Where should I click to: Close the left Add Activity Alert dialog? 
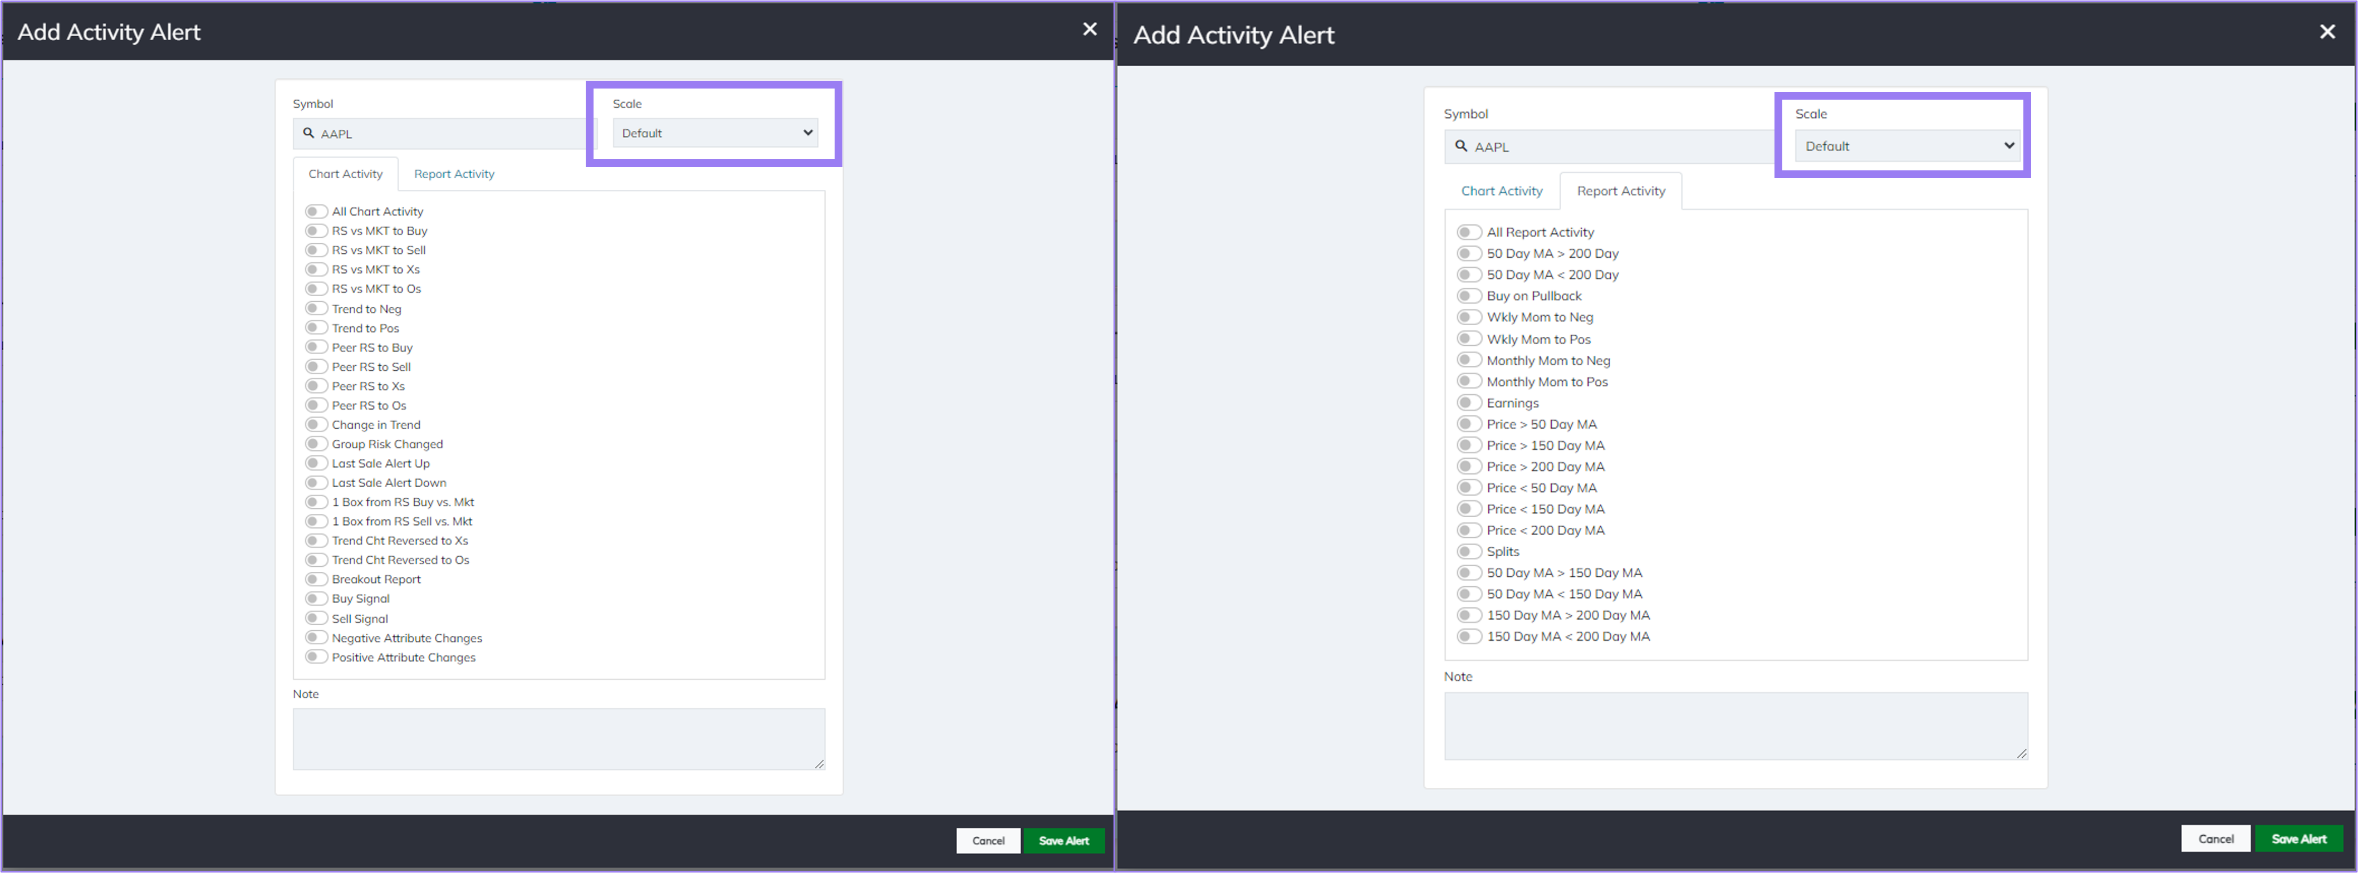pyautogui.click(x=1089, y=30)
